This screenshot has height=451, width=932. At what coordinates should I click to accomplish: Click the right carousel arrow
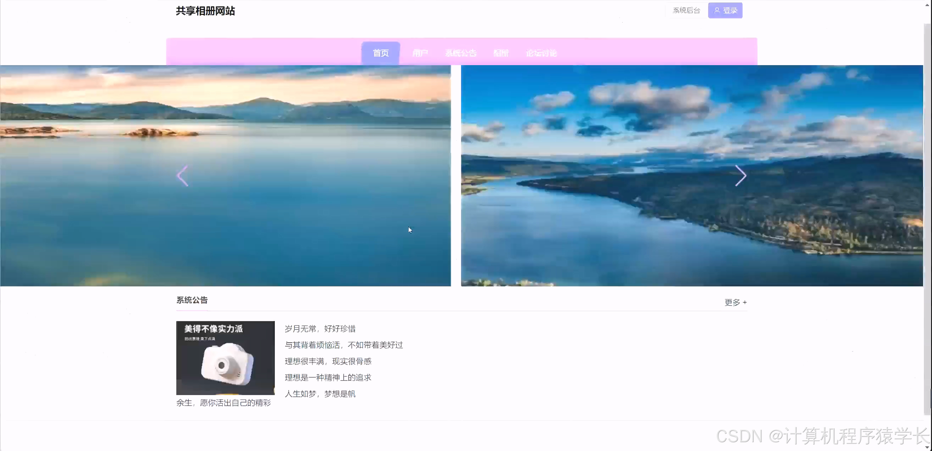741,176
